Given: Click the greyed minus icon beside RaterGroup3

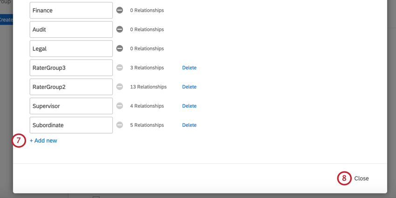Looking at the screenshot, I should [x=120, y=68].
